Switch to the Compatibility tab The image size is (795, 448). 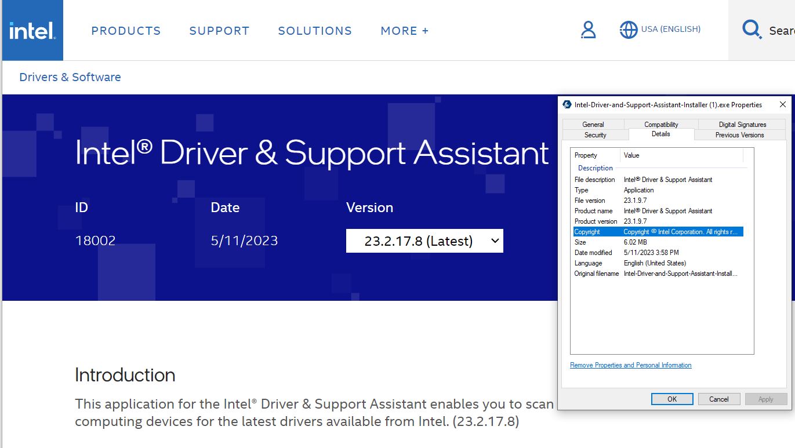[x=661, y=125]
